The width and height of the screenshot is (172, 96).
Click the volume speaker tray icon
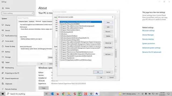[x=157, y=94]
